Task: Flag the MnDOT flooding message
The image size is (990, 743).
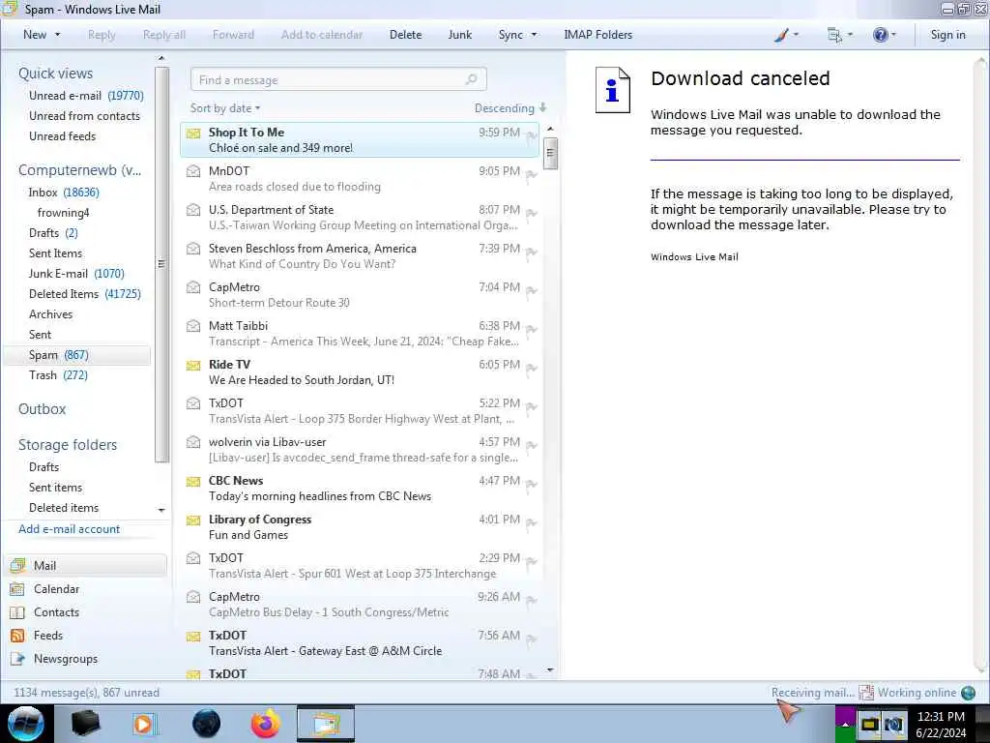Action: click(532, 174)
